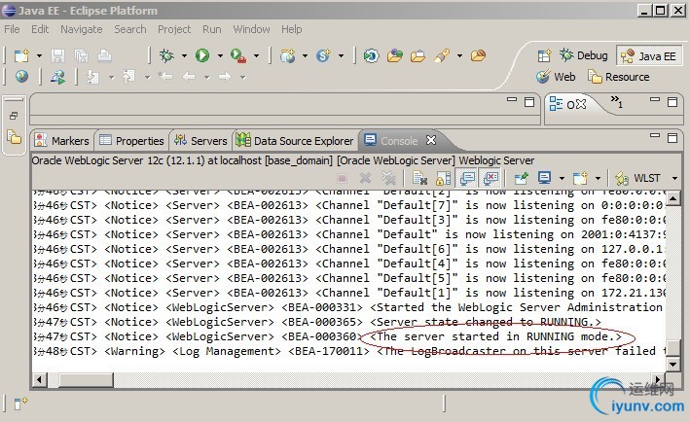
Task: Open the Project menu
Action: click(x=174, y=29)
